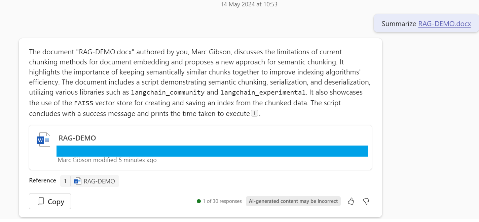Click the blue bar in RAG-DEMO card
The image size is (479, 222).
point(212,151)
